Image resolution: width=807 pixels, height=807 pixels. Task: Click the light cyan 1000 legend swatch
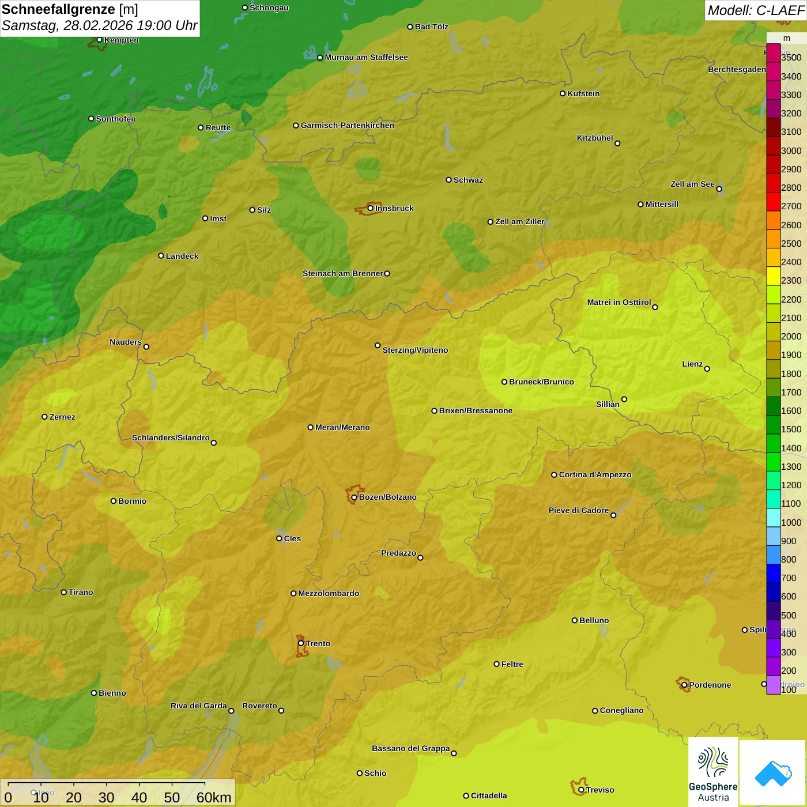tap(773, 518)
